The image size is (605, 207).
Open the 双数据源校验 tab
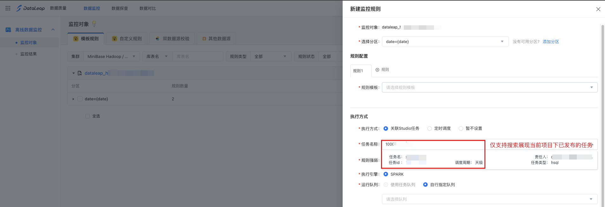click(172, 39)
